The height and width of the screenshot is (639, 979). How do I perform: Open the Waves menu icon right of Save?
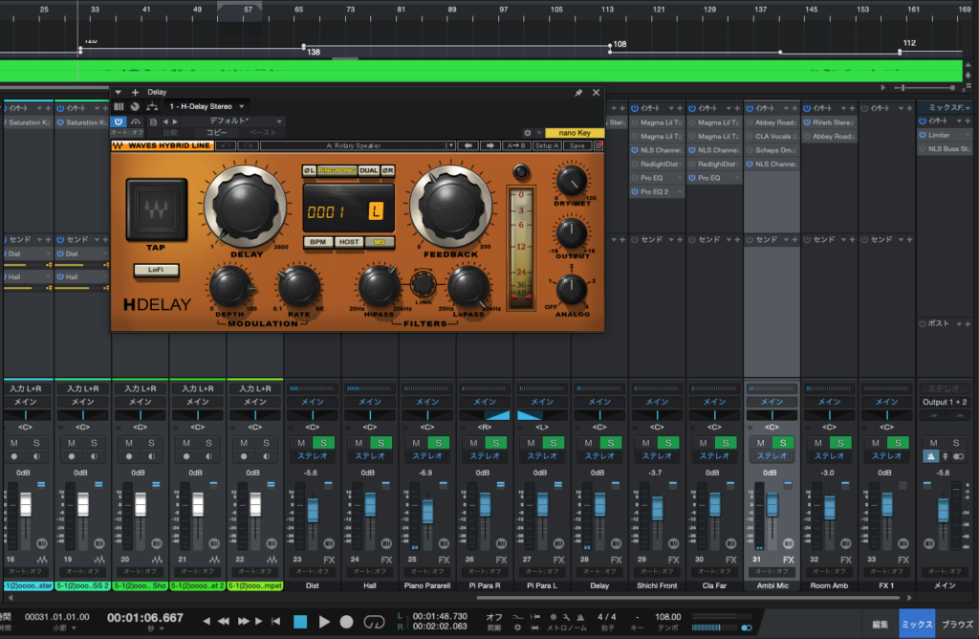click(x=598, y=145)
